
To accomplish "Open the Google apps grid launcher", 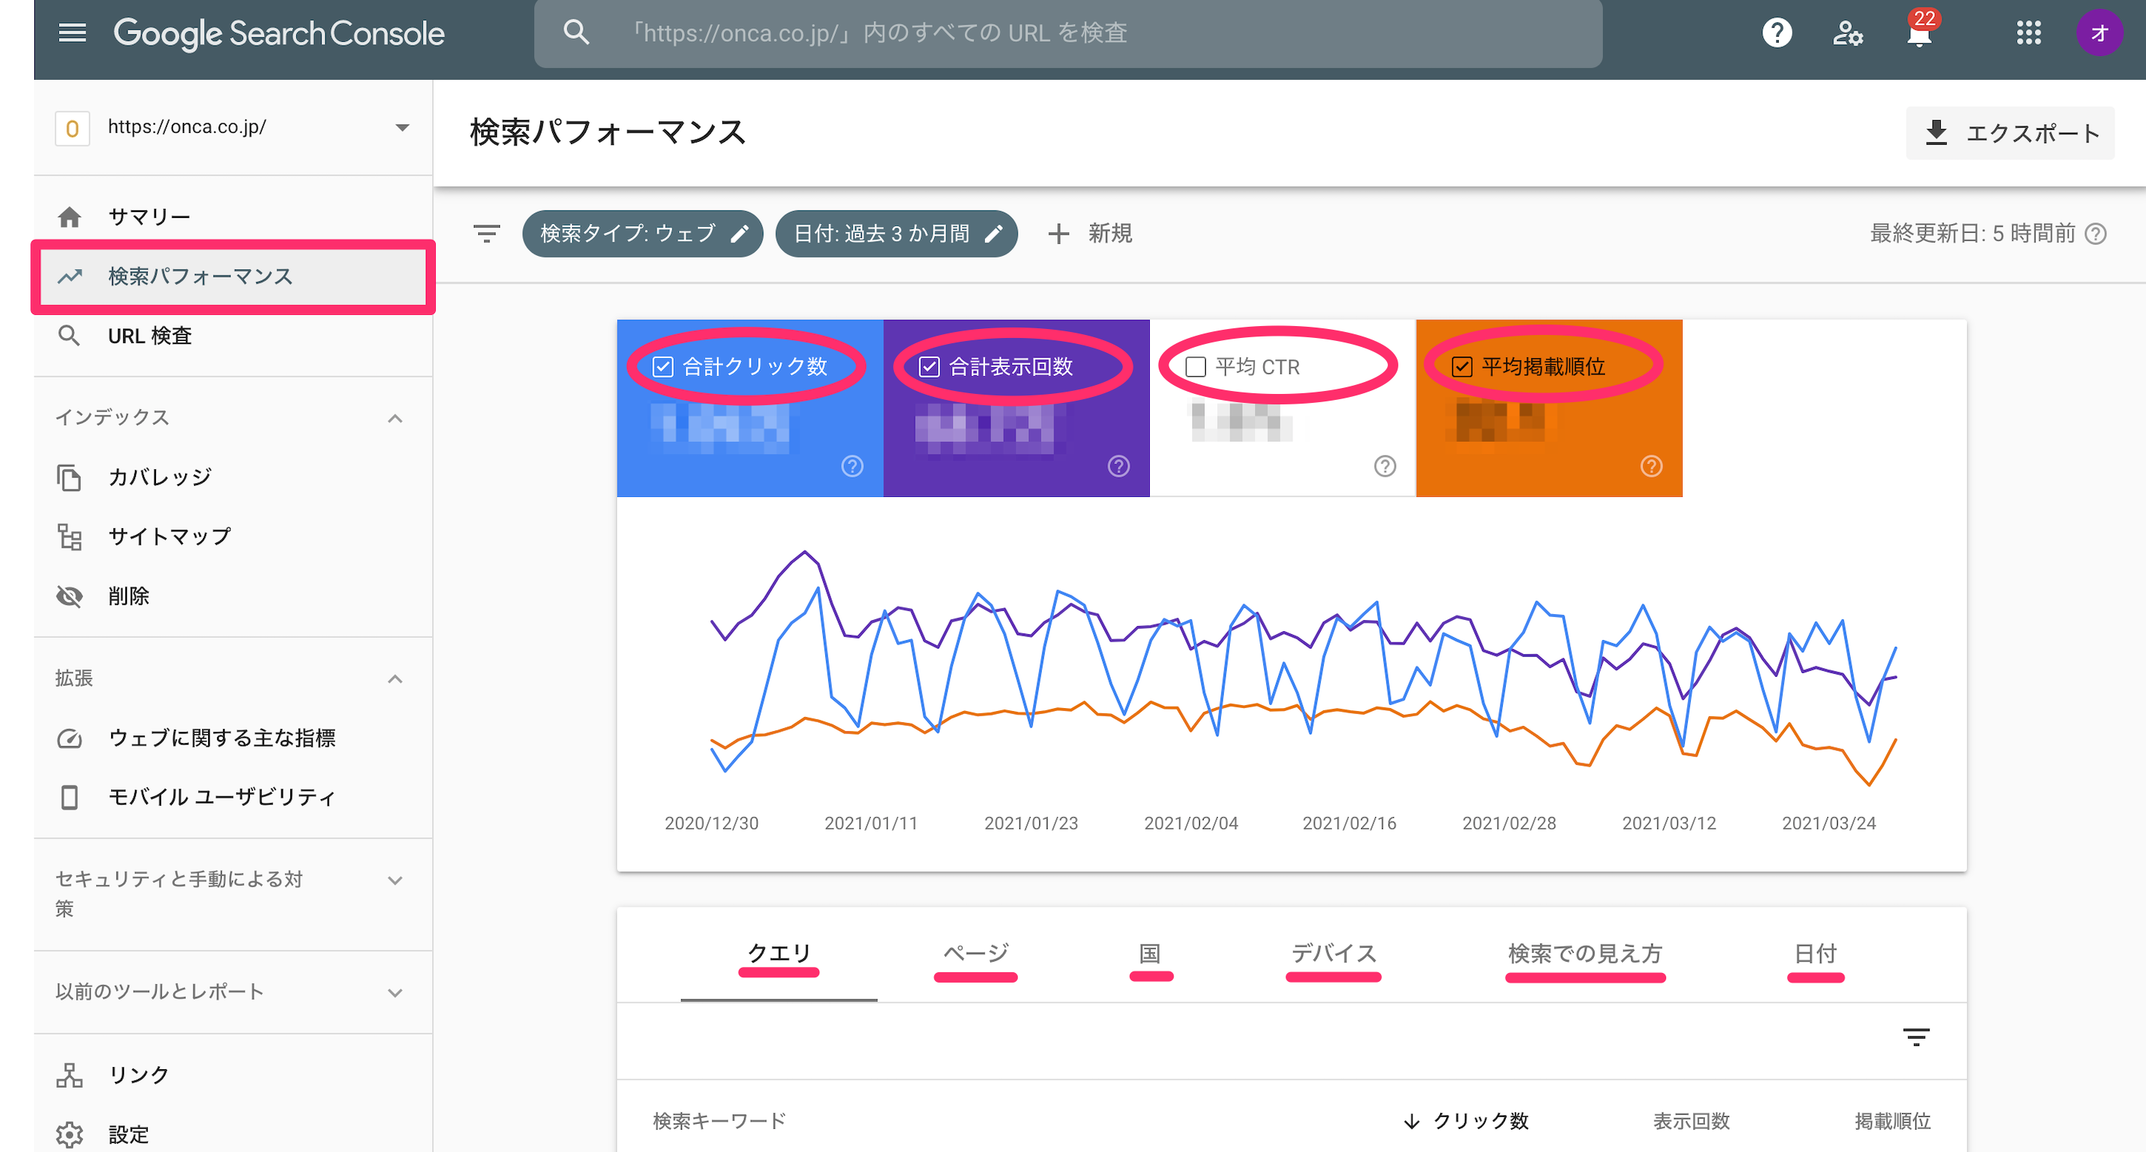I will (x=2029, y=33).
